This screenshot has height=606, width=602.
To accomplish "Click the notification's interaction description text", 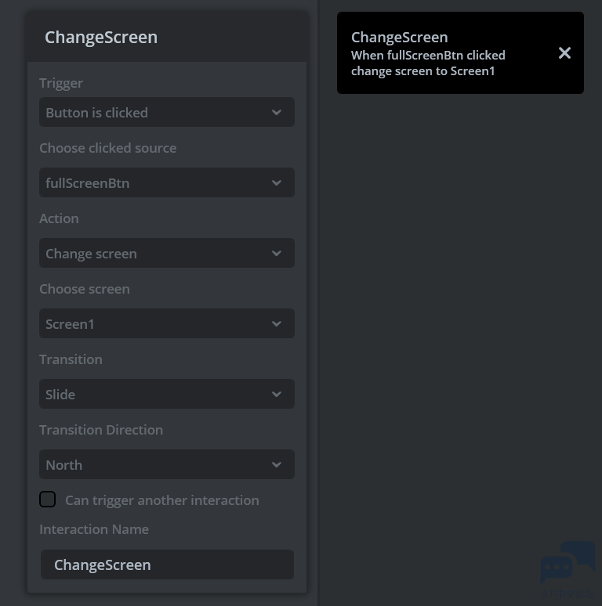I will [428, 63].
